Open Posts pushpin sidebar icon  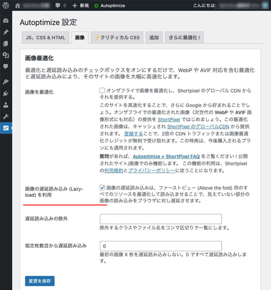click(x=6, y=32)
